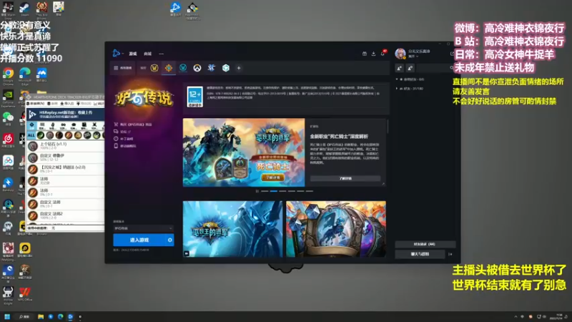Select deck 上个钻石 (v1.1) in Deck Tracker
Screen dimensions: 572x322
point(66,146)
